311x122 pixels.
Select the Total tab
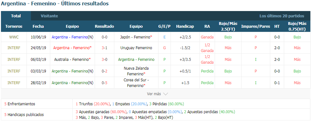(x=16, y=16)
